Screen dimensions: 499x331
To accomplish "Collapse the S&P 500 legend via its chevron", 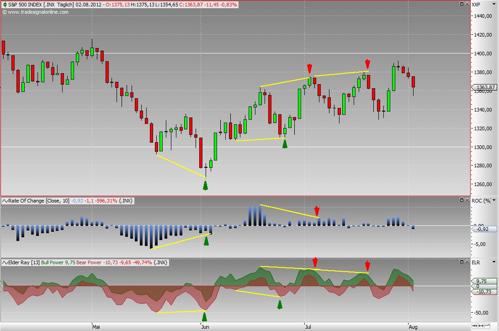I will click(x=5, y=4).
